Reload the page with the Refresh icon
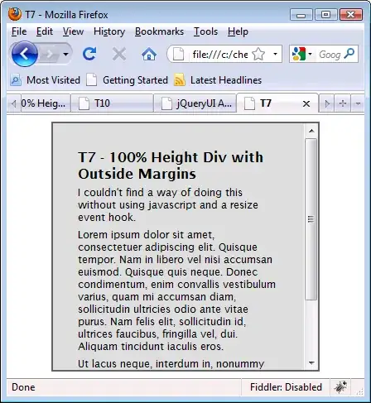371x403 pixels. (x=89, y=54)
